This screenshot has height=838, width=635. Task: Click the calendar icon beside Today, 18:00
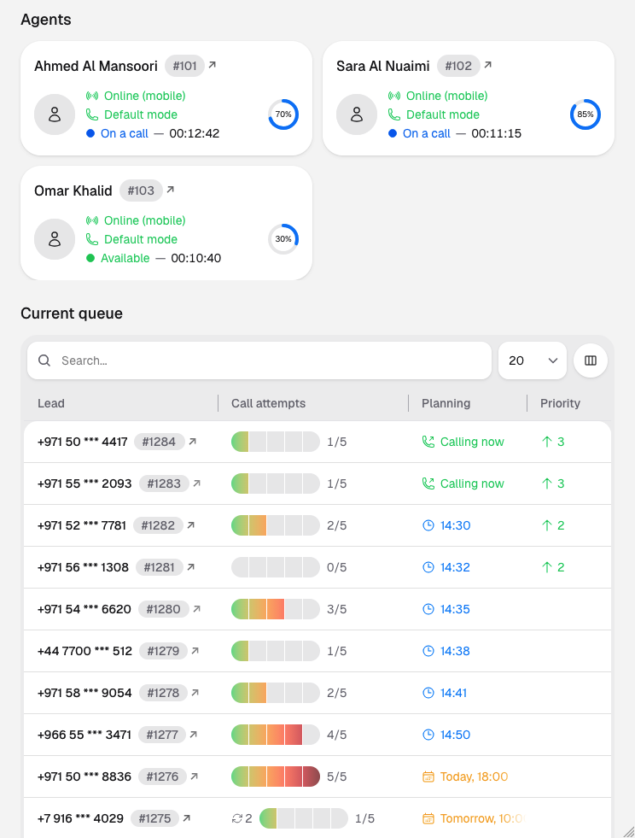click(428, 776)
